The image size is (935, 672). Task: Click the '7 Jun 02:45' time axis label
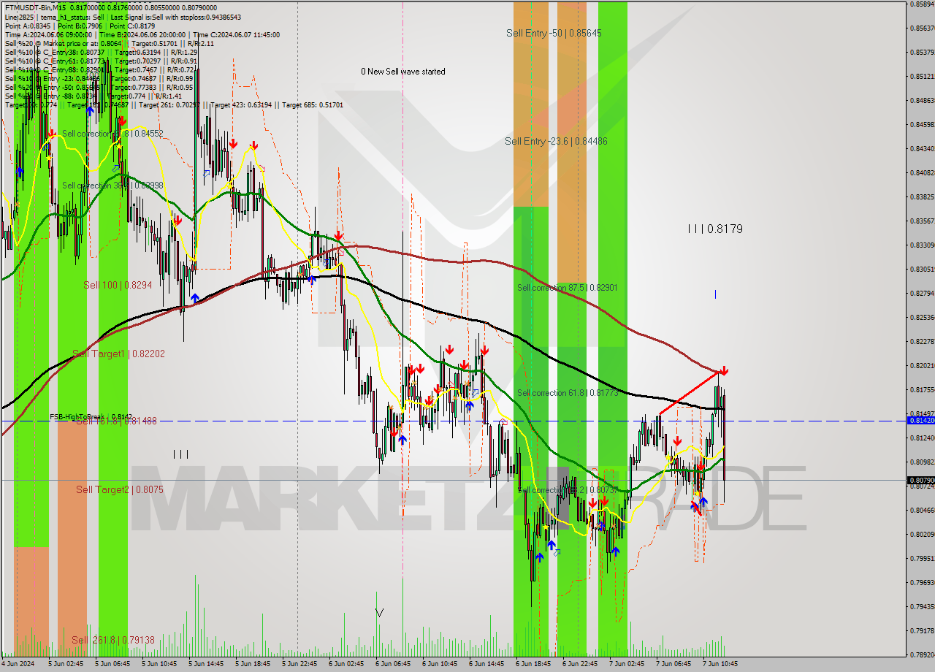(627, 664)
